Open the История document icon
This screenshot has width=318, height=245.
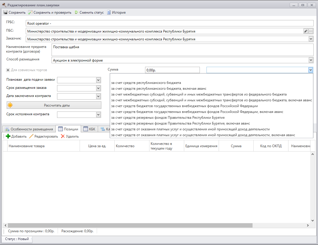109,12
